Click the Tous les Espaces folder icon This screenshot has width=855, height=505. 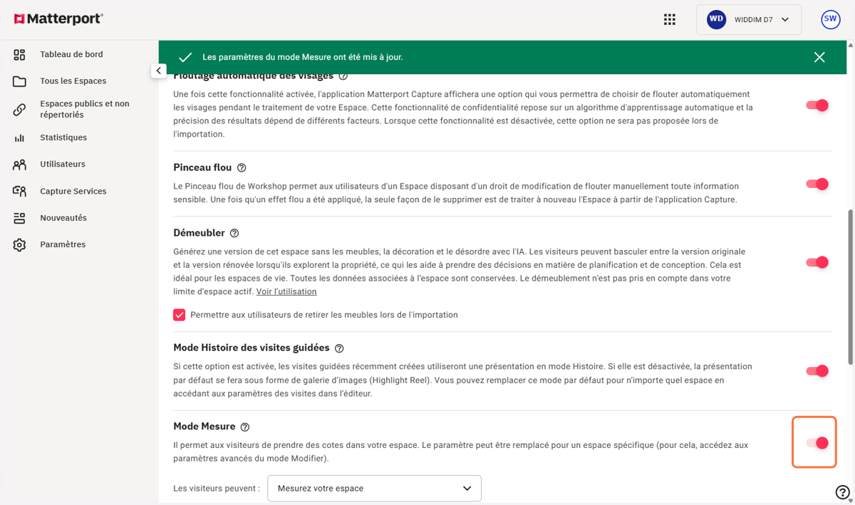coord(19,81)
